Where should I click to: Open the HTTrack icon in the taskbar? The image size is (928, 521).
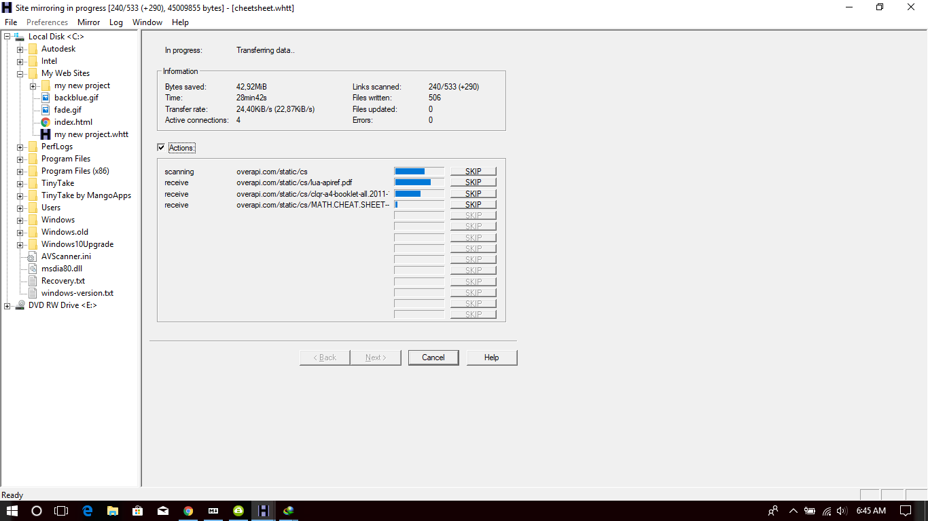click(x=263, y=511)
